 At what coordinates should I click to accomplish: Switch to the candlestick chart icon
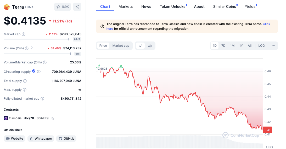point(150,46)
